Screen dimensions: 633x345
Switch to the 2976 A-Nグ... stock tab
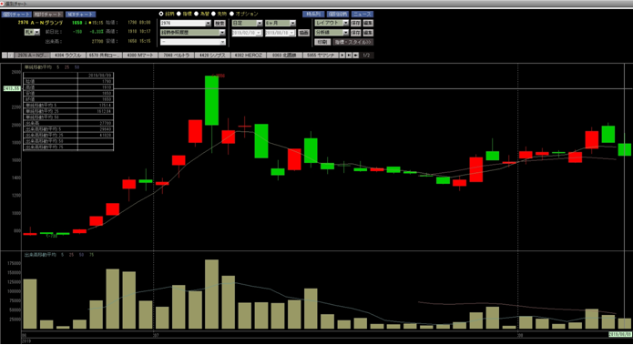(33, 56)
